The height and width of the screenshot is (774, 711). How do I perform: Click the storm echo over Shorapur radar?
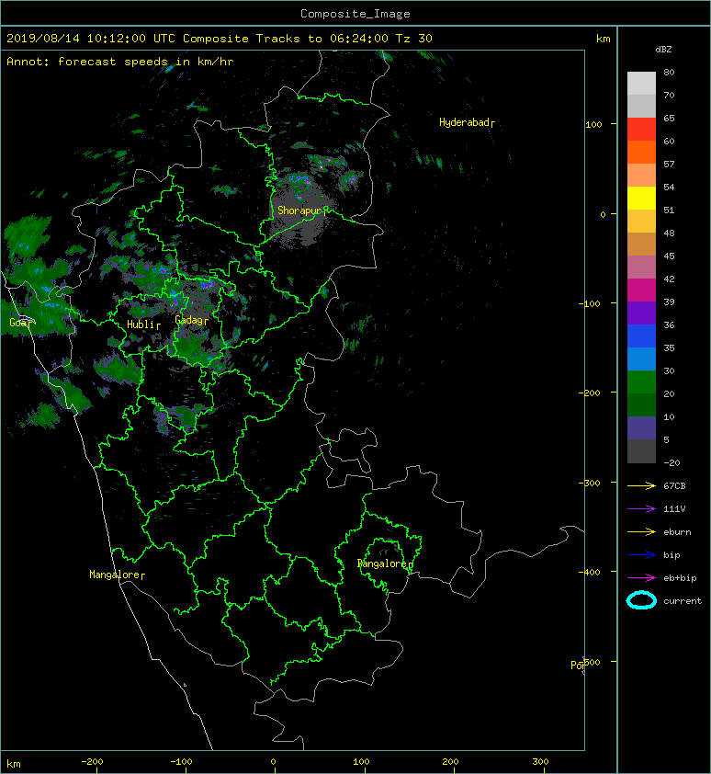coord(302,212)
